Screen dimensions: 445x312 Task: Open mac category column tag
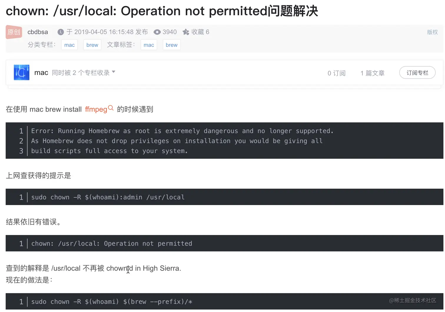69,45
